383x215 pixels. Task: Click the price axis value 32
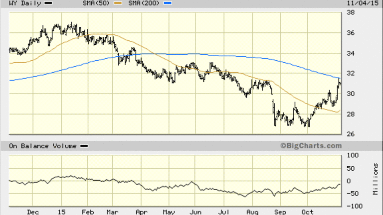pos(351,73)
